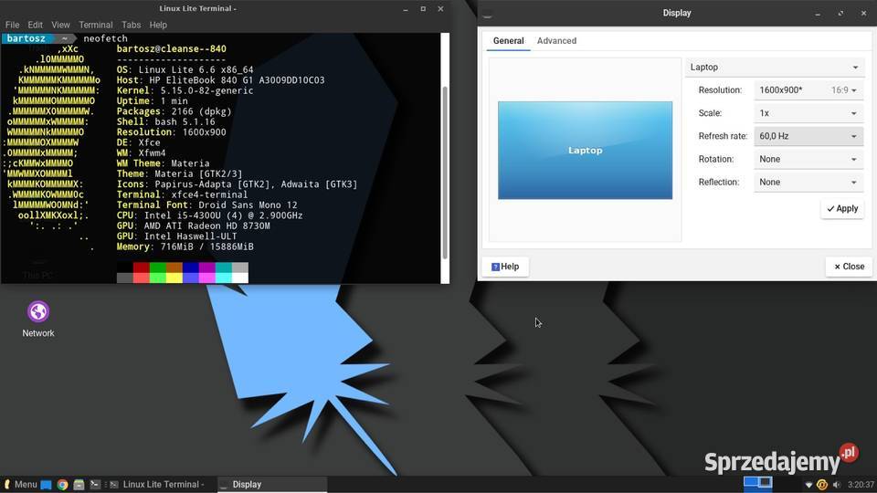877x493 pixels.
Task: Open the Menu button in the taskbar
Action: (x=21, y=485)
